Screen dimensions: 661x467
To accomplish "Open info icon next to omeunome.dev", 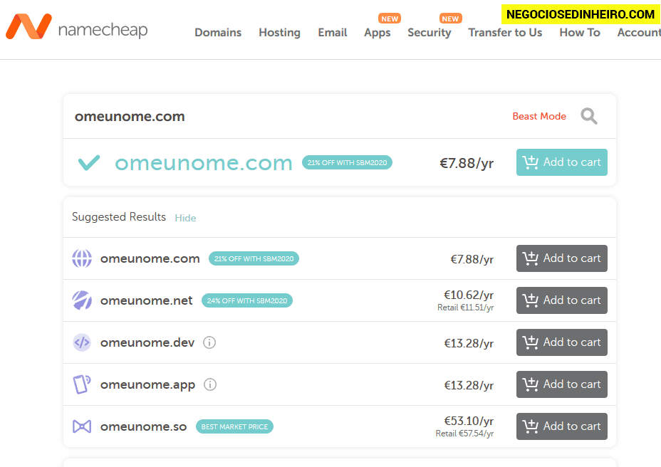I will pos(209,342).
